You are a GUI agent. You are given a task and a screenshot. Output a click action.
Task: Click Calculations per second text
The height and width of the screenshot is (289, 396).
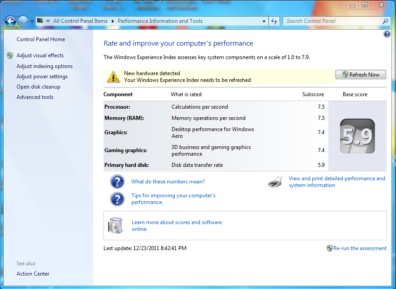click(200, 107)
